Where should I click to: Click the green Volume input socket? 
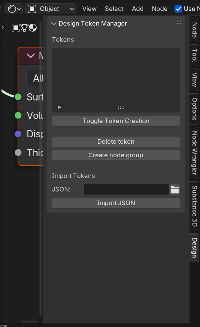[18, 115]
